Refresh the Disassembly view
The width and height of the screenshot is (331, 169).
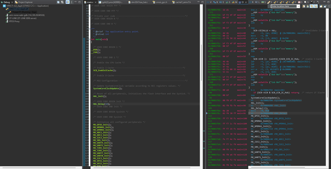pyautogui.click(x=303, y=6)
